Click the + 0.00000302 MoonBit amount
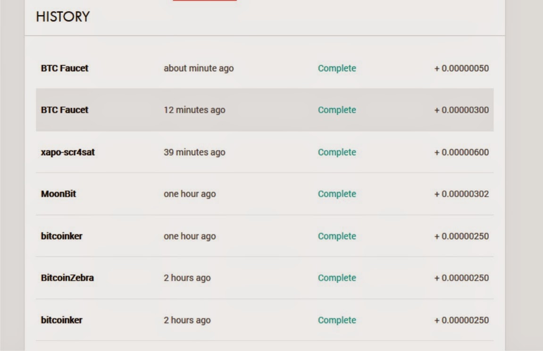 (461, 194)
